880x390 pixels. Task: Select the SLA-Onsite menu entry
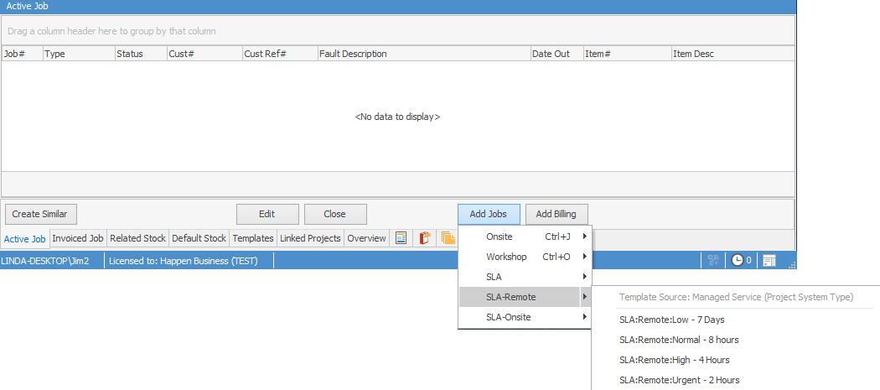(525, 317)
